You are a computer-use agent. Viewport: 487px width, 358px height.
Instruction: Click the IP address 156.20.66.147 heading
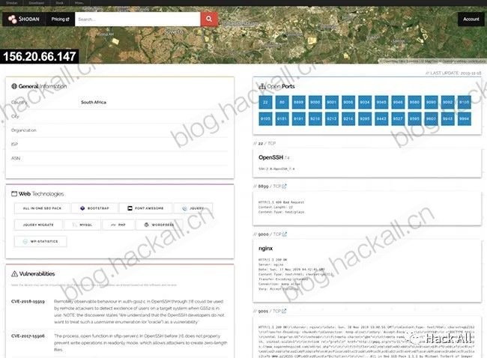click(40, 56)
